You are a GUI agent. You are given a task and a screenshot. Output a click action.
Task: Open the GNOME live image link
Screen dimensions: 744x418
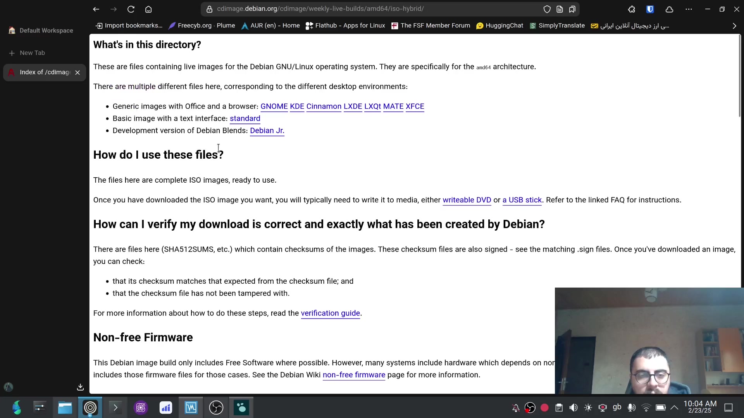click(x=274, y=106)
